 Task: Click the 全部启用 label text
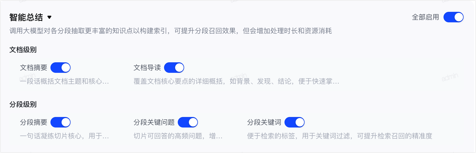click(x=425, y=17)
